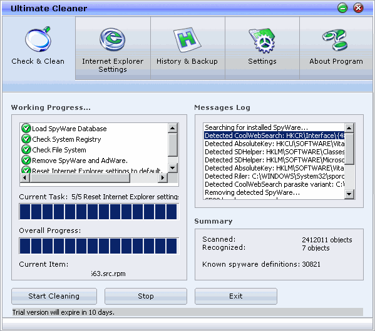Click the Internet Explorer Settings icon
Image resolution: width=375 pixels, height=331 pixels.
113,39
